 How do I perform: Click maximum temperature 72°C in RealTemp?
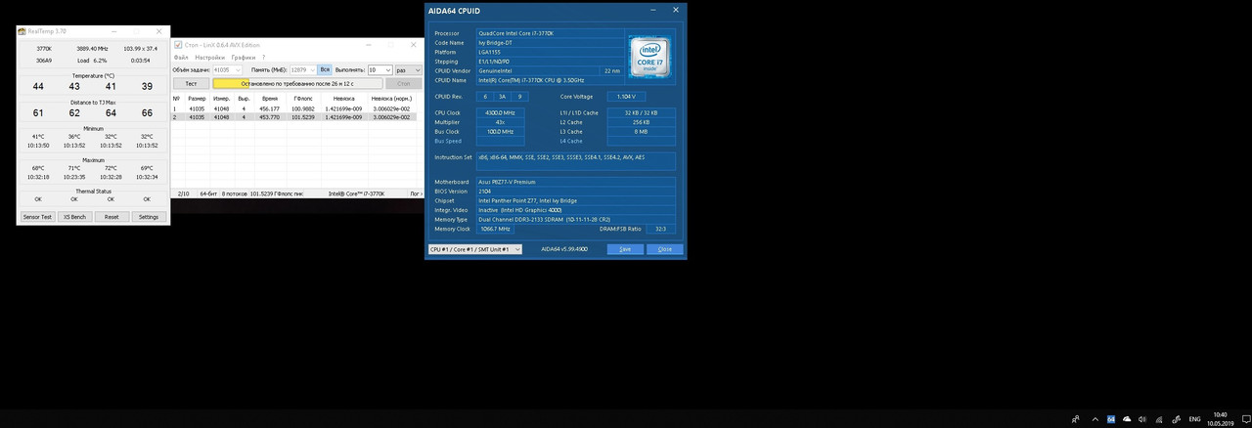[x=111, y=168]
